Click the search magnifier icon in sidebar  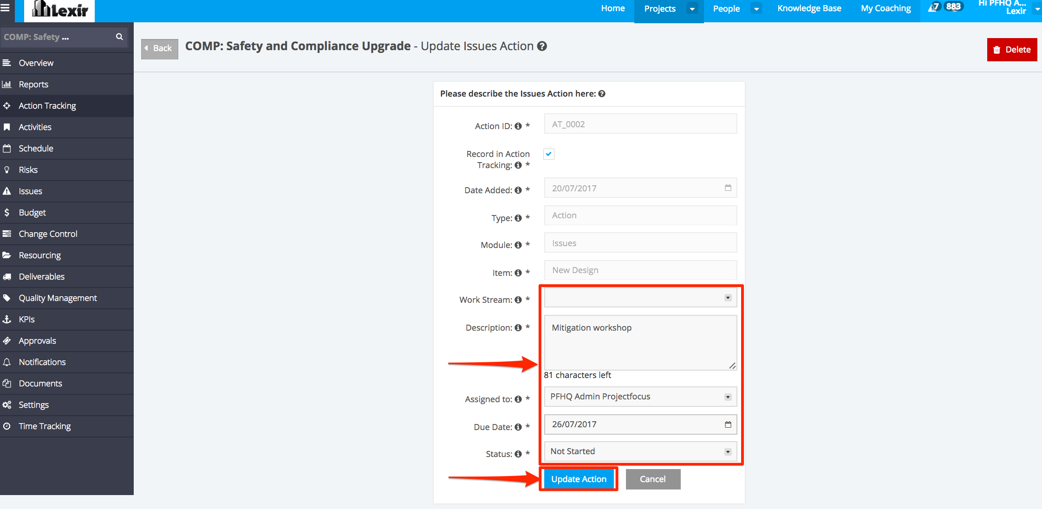coord(119,37)
